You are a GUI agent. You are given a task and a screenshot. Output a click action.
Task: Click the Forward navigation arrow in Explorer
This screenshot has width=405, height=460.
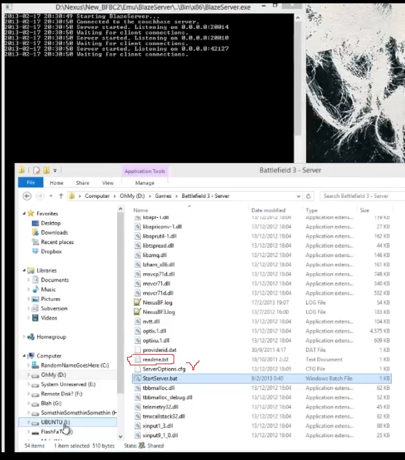(x=40, y=196)
